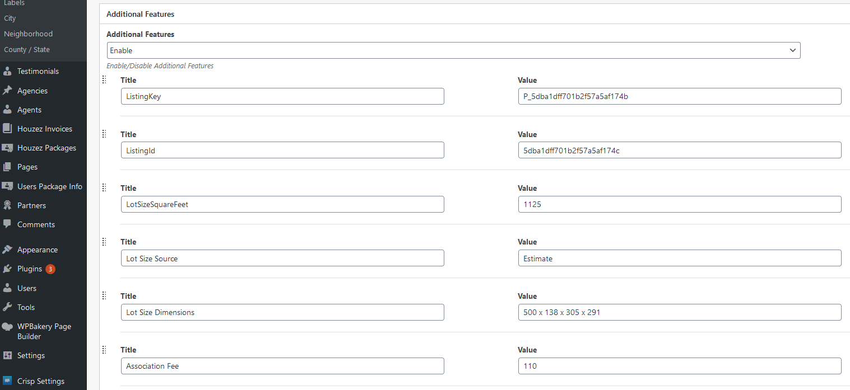Click the Plugins update count badge
The image size is (850, 390).
[x=50, y=269]
